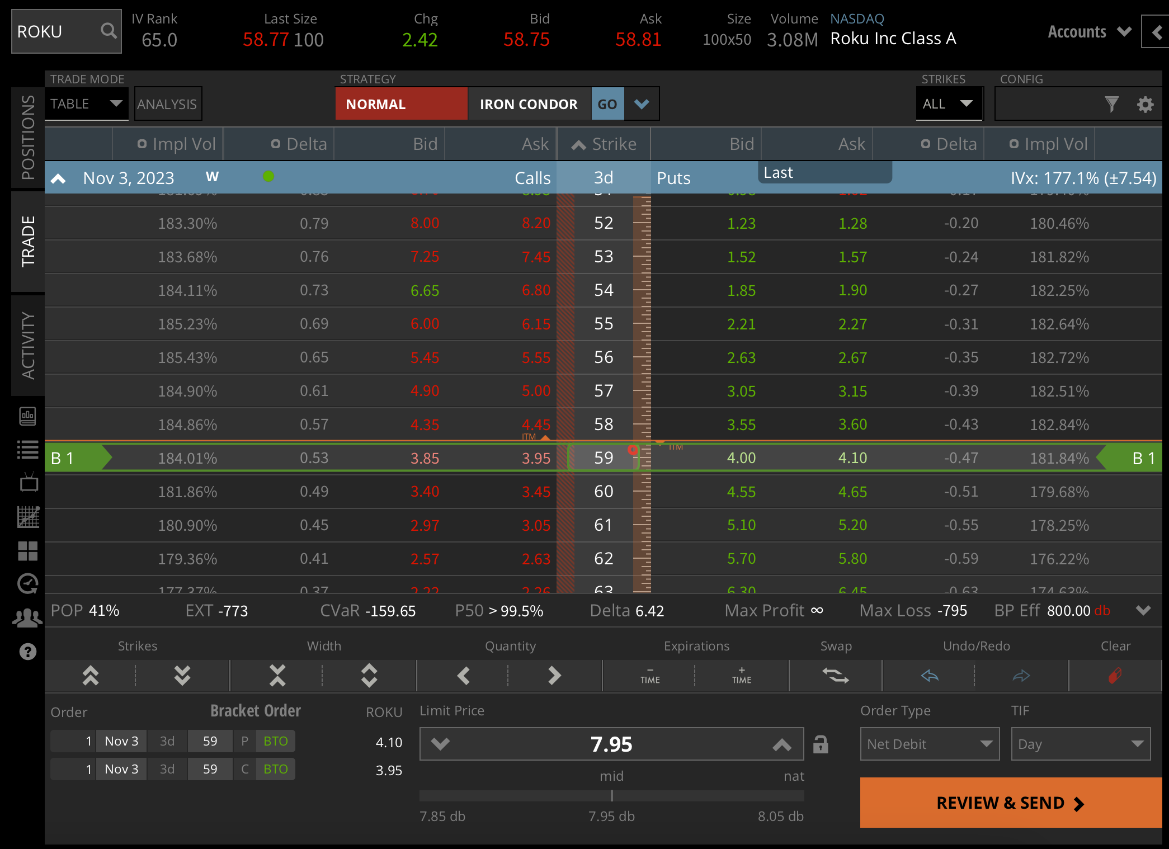This screenshot has width=1169, height=849.
Task: Collapse the Nov 3, 2023 expiration row
Action: click(58, 177)
